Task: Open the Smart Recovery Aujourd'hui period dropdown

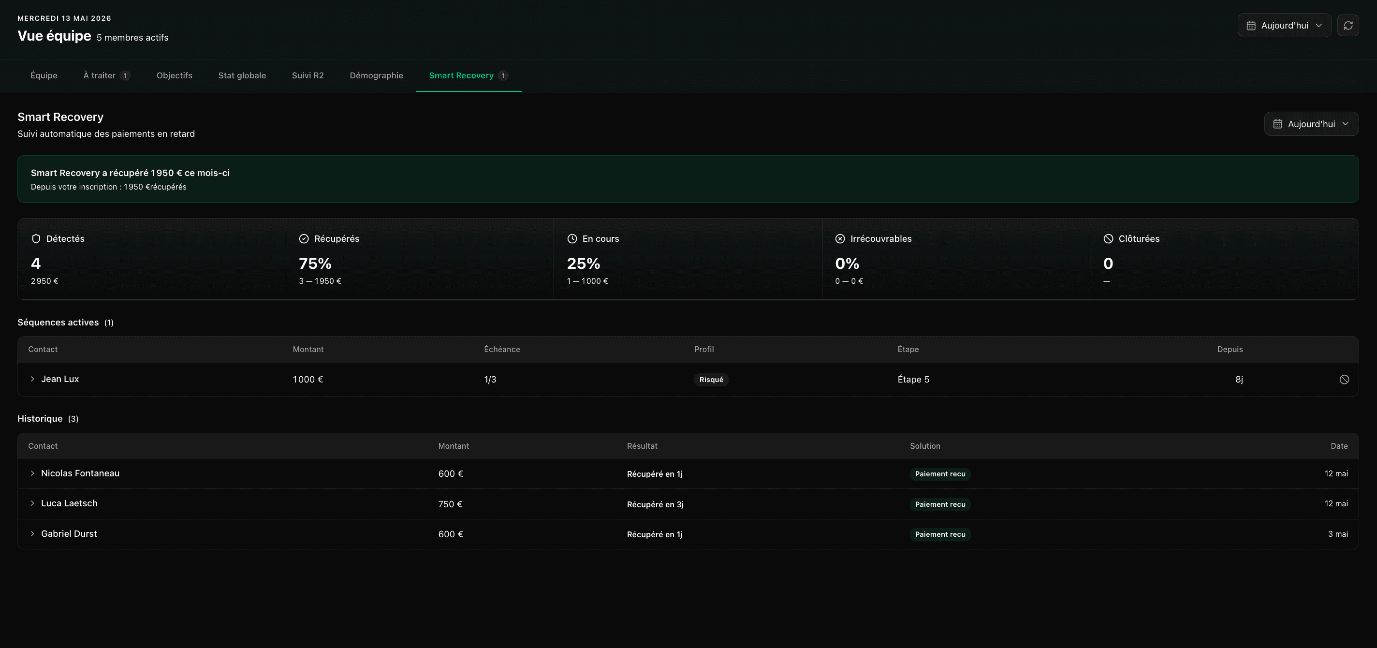Action: [x=1311, y=124]
